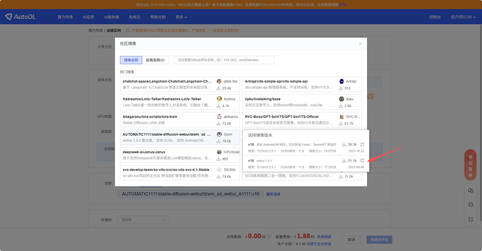The height and width of the screenshot is (251, 482).
Task: Go to 算力市场 in top navigation
Action: tap(65, 17)
